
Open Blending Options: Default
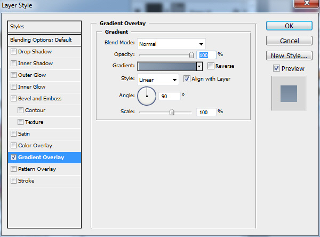coord(44,40)
